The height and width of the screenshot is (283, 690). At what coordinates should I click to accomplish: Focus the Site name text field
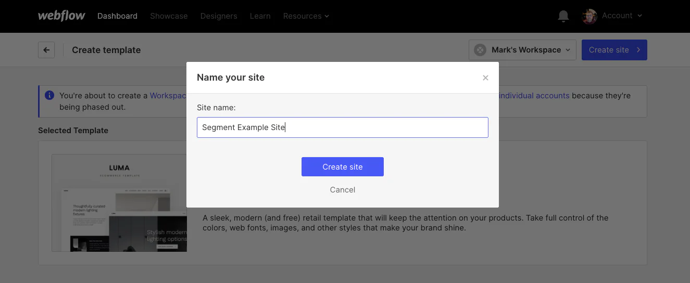pyautogui.click(x=342, y=127)
